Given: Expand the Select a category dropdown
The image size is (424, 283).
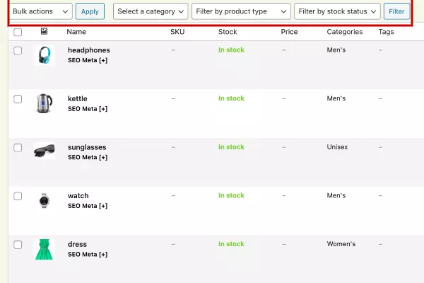Looking at the screenshot, I should click(151, 11).
